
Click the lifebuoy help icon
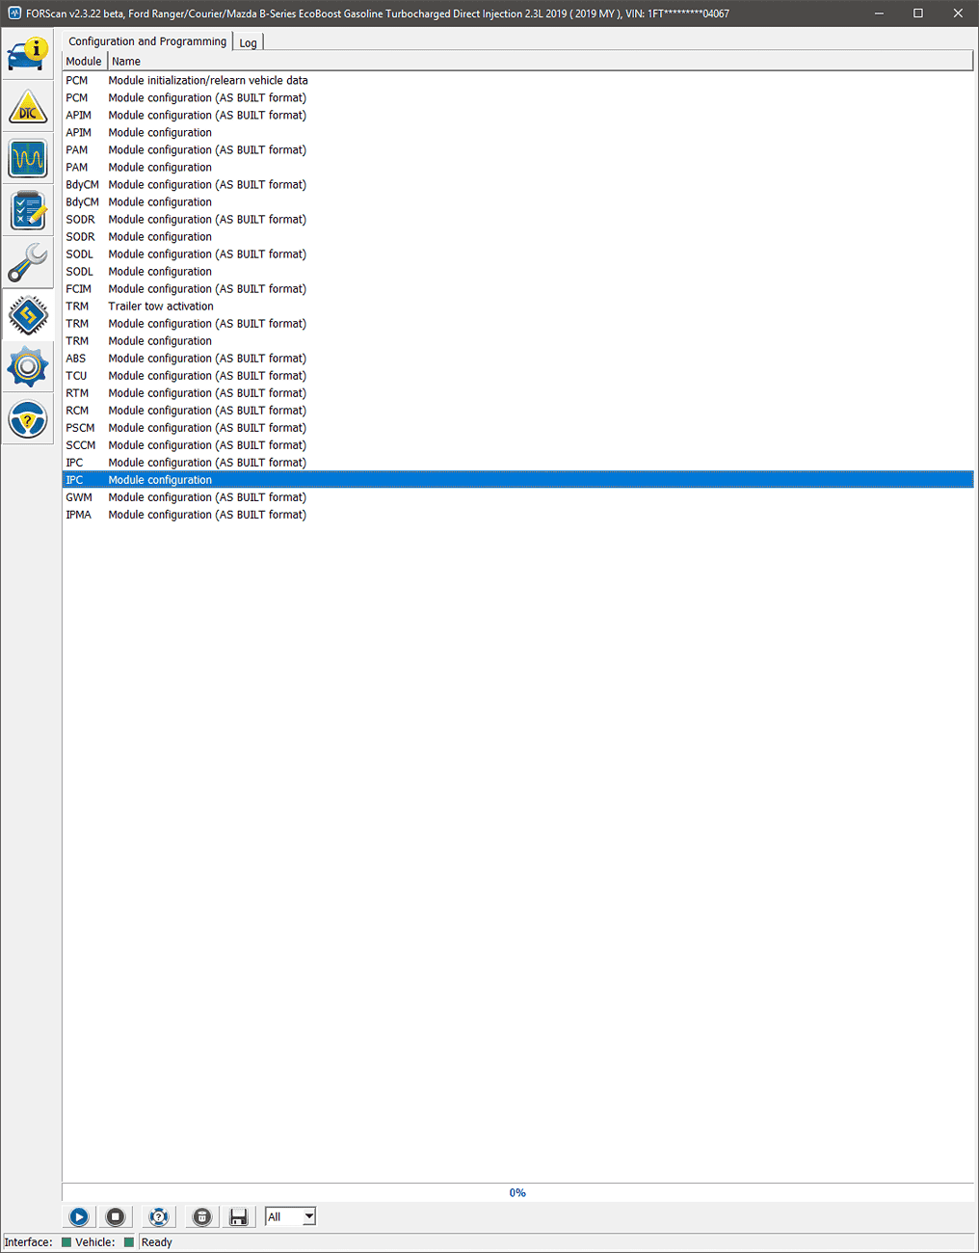coord(159,1217)
